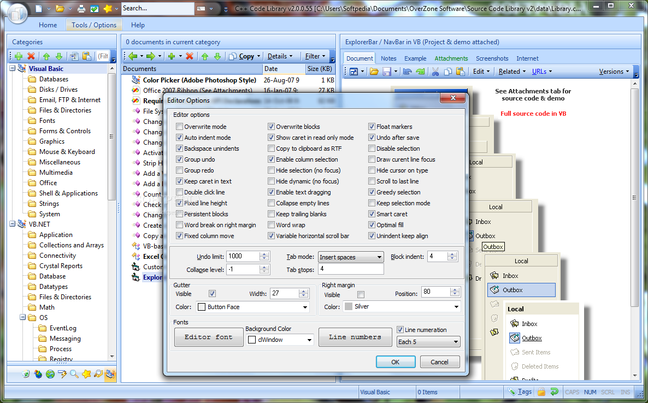Click paste icon in Categories toolbar
This screenshot has width=648, height=403.
(x=86, y=56)
